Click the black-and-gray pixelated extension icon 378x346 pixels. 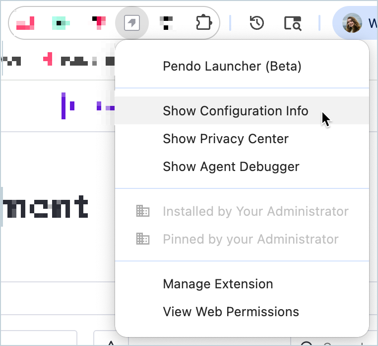pos(166,23)
